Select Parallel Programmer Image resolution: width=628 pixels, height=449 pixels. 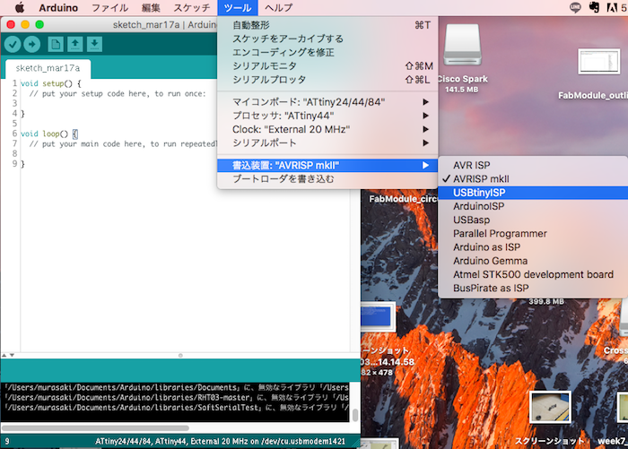pos(533,233)
